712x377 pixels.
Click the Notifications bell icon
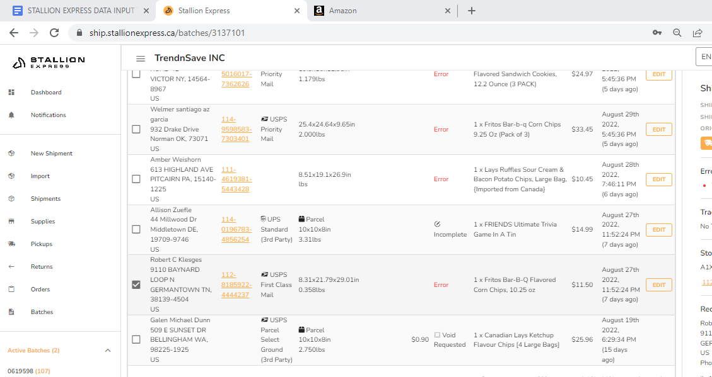[x=11, y=115]
